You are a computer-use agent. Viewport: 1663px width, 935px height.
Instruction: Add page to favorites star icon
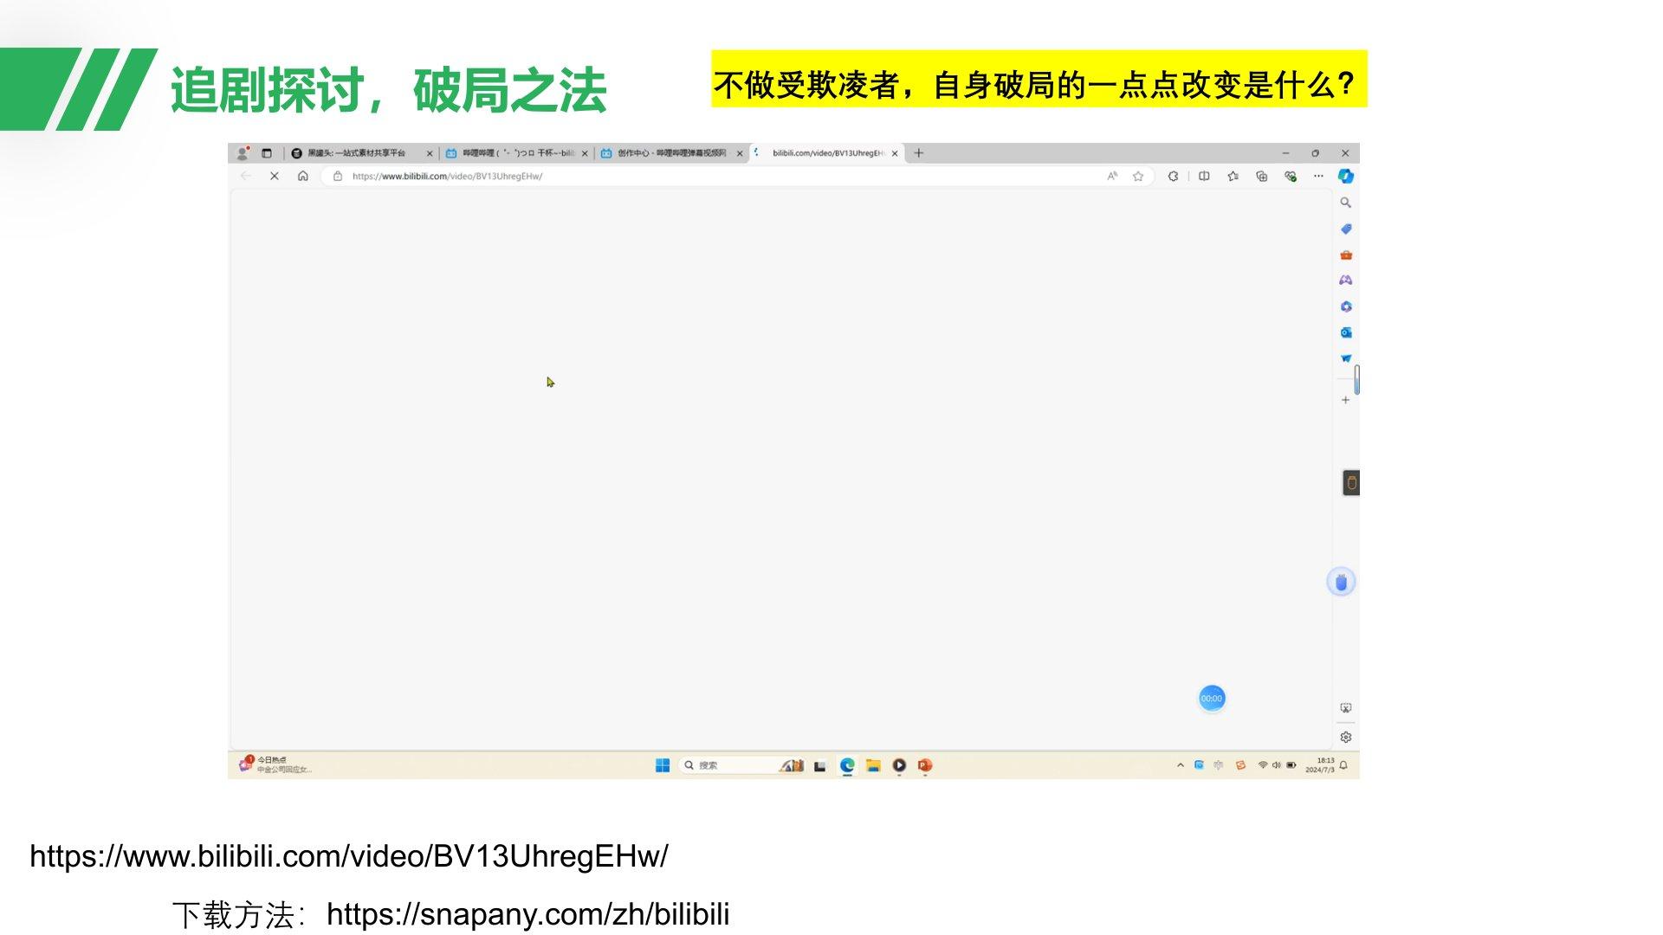click(x=1138, y=176)
